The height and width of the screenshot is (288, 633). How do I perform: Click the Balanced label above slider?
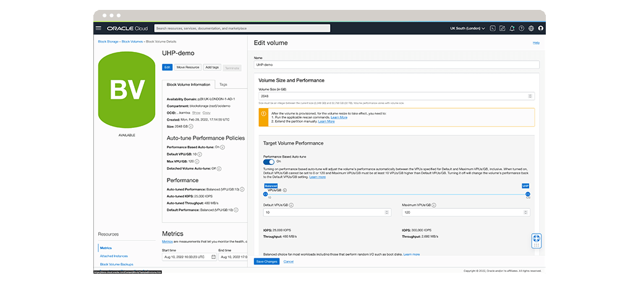point(271,186)
